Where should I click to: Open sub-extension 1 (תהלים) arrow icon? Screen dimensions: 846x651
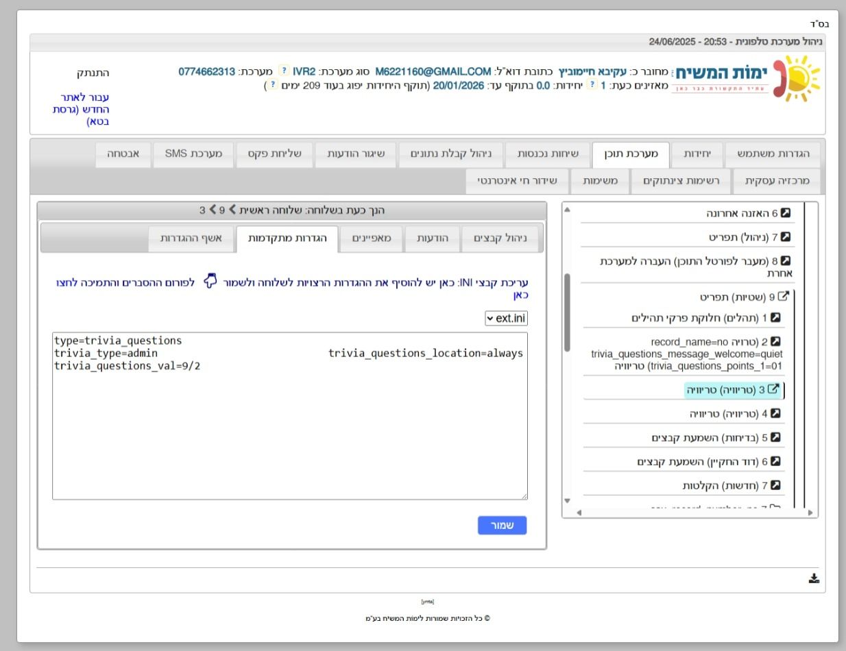click(775, 318)
